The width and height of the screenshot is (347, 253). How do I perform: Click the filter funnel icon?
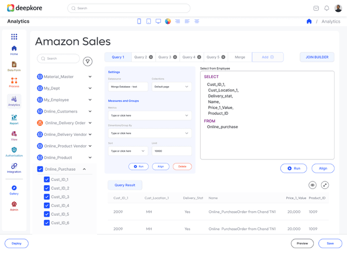point(87,62)
